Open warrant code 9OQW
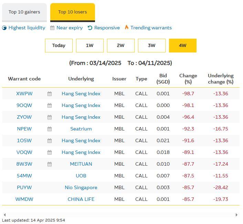Viewport: 243px width, 224px height. (24, 105)
